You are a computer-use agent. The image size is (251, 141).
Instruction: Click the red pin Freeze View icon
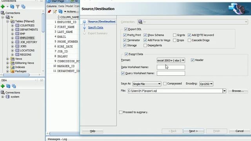tap(49, 11)
